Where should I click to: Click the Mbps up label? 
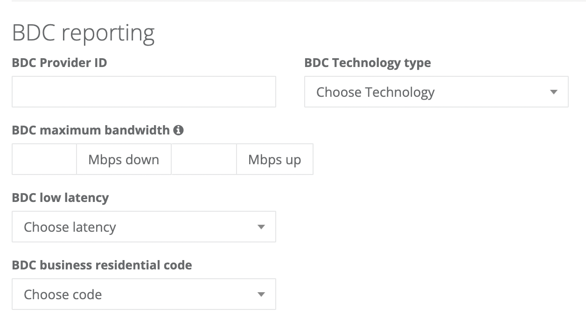coord(274,159)
